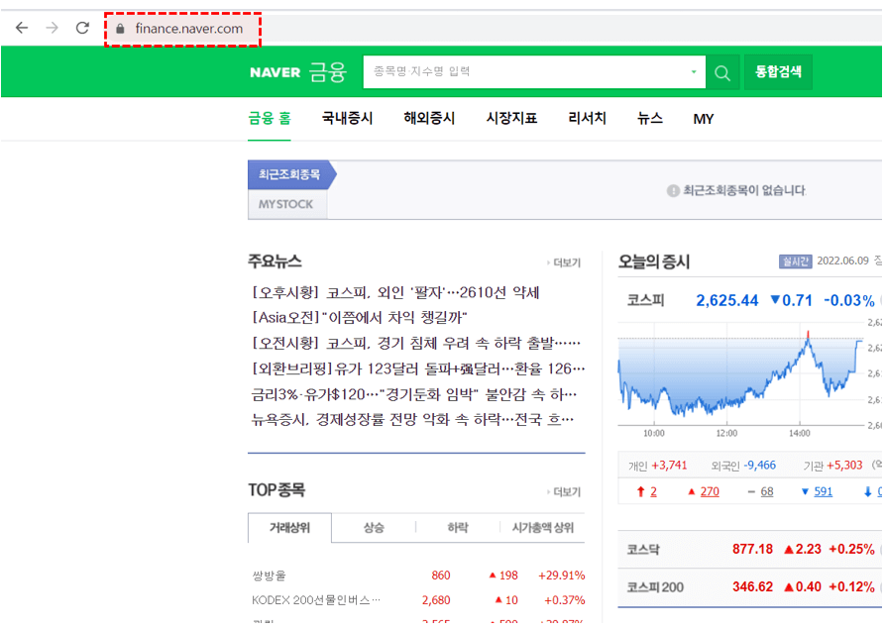885x630 pixels.
Task: Click the 코스피 value 2,625.44
Action: 727,300
